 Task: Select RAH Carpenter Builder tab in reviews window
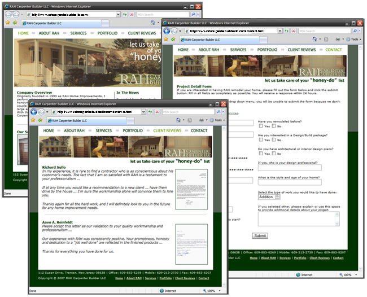click(86, 120)
